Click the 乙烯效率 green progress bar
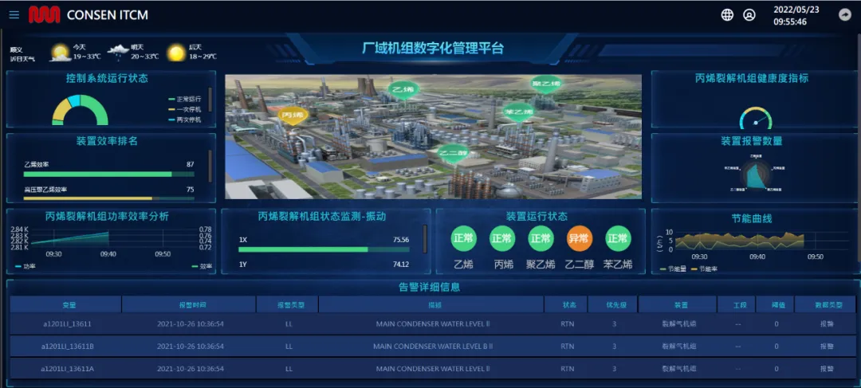861x388 pixels. coord(97,174)
